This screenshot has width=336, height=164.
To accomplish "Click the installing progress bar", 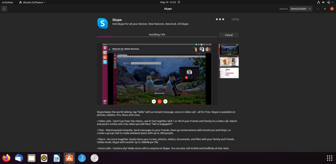I will pyautogui.click(x=157, y=37).
